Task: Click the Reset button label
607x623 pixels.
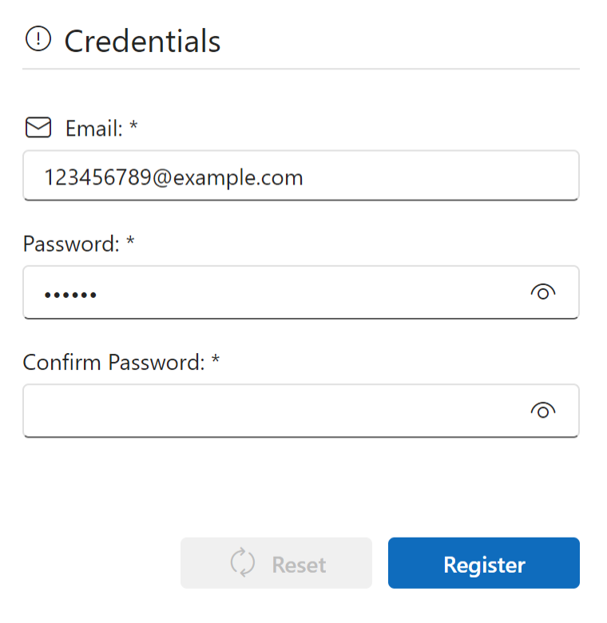Action: click(299, 565)
